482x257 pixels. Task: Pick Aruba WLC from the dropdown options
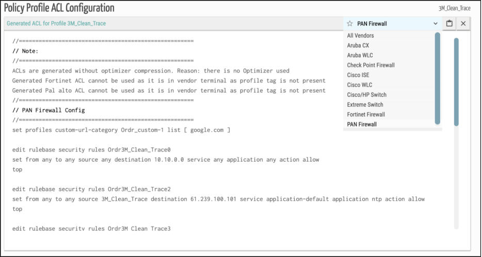pos(360,55)
